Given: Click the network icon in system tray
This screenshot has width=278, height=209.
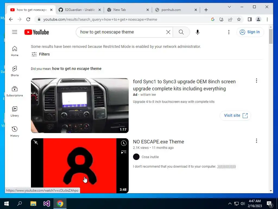Looking at the screenshot, I should [x=236, y=204].
